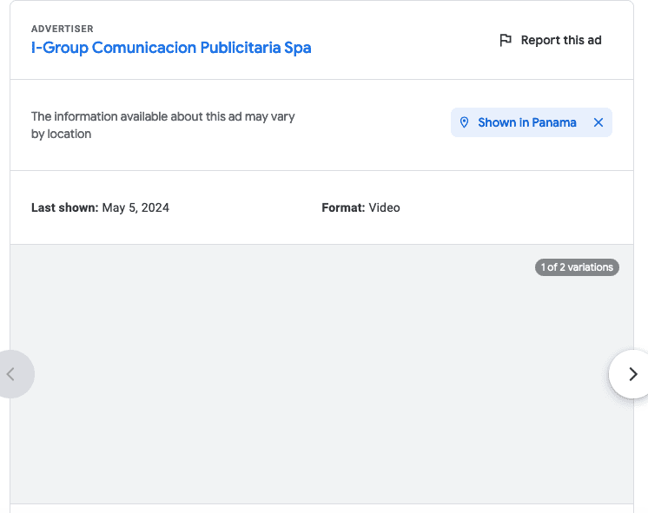Click the 1 of 2 variations badge
Image resolution: width=648 pixels, height=513 pixels.
(577, 267)
